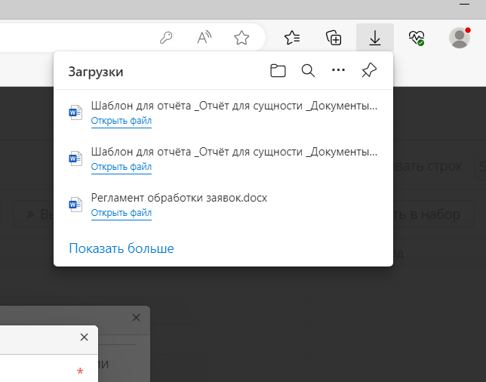486x382 pixels.
Task: Open downloads folder from Загрузки panel
Action: [278, 71]
